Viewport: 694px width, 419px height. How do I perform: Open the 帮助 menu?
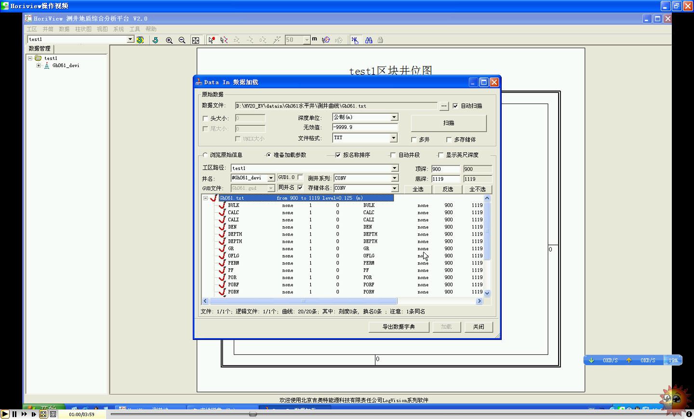pyautogui.click(x=151, y=29)
